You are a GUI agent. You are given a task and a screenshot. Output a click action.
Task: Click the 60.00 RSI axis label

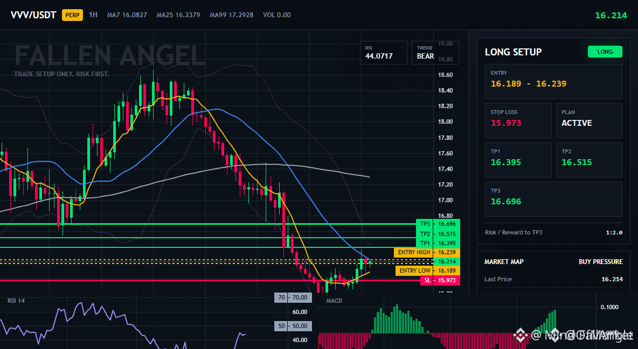[300, 312]
